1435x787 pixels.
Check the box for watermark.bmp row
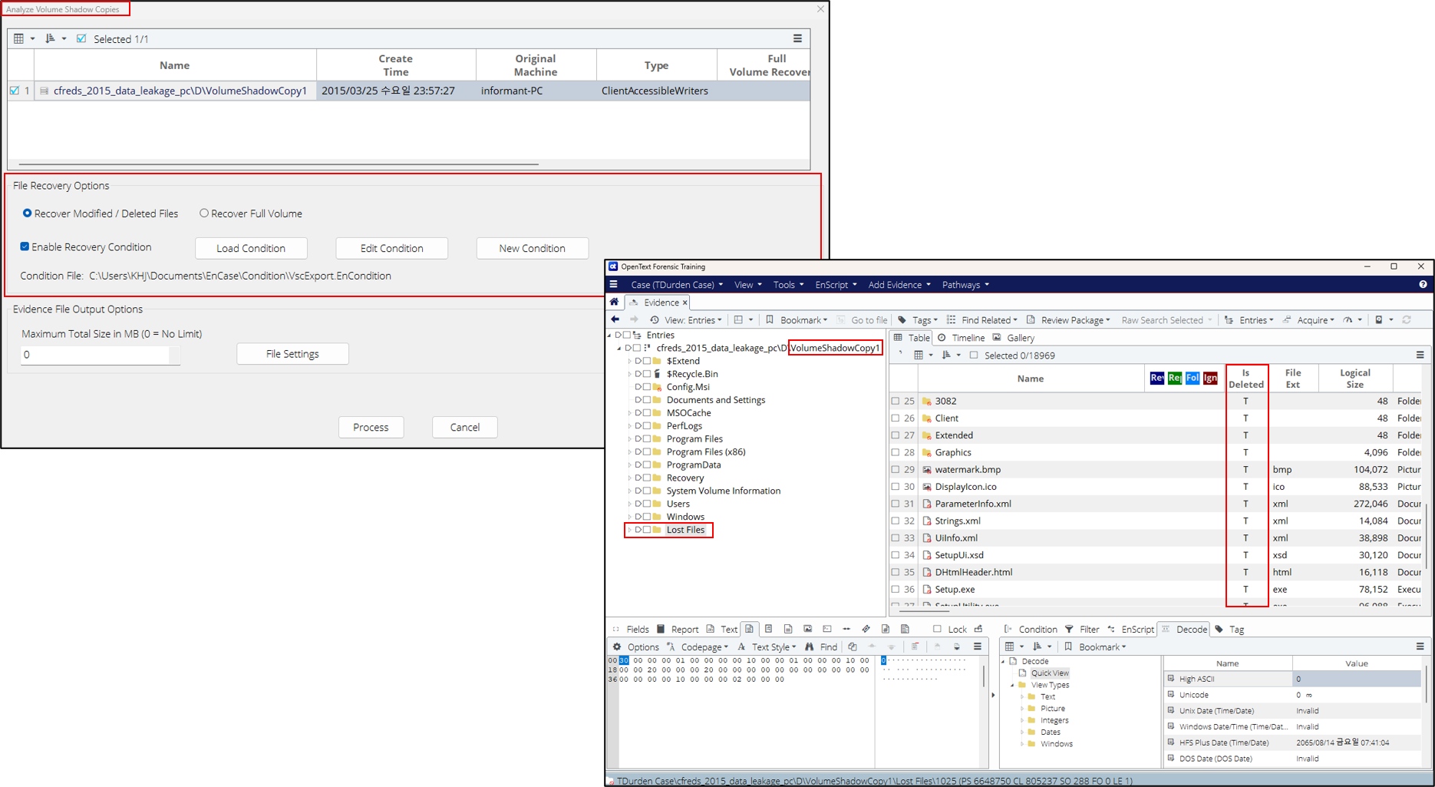click(x=896, y=470)
